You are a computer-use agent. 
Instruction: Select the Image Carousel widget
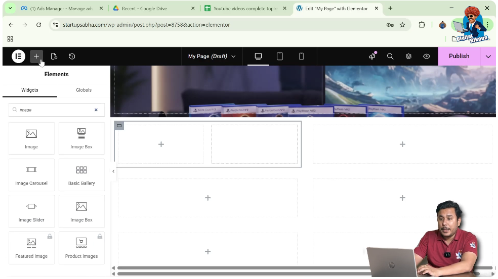[31, 175]
